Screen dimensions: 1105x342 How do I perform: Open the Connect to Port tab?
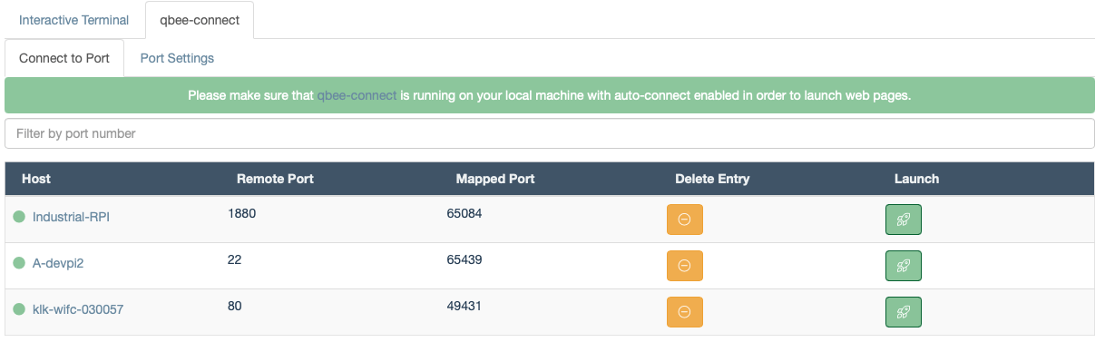[64, 58]
